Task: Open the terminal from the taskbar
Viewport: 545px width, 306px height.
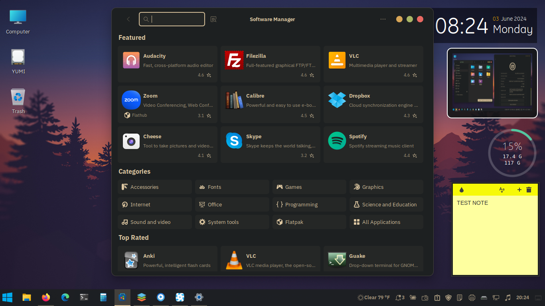Action: click(x=84, y=297)
